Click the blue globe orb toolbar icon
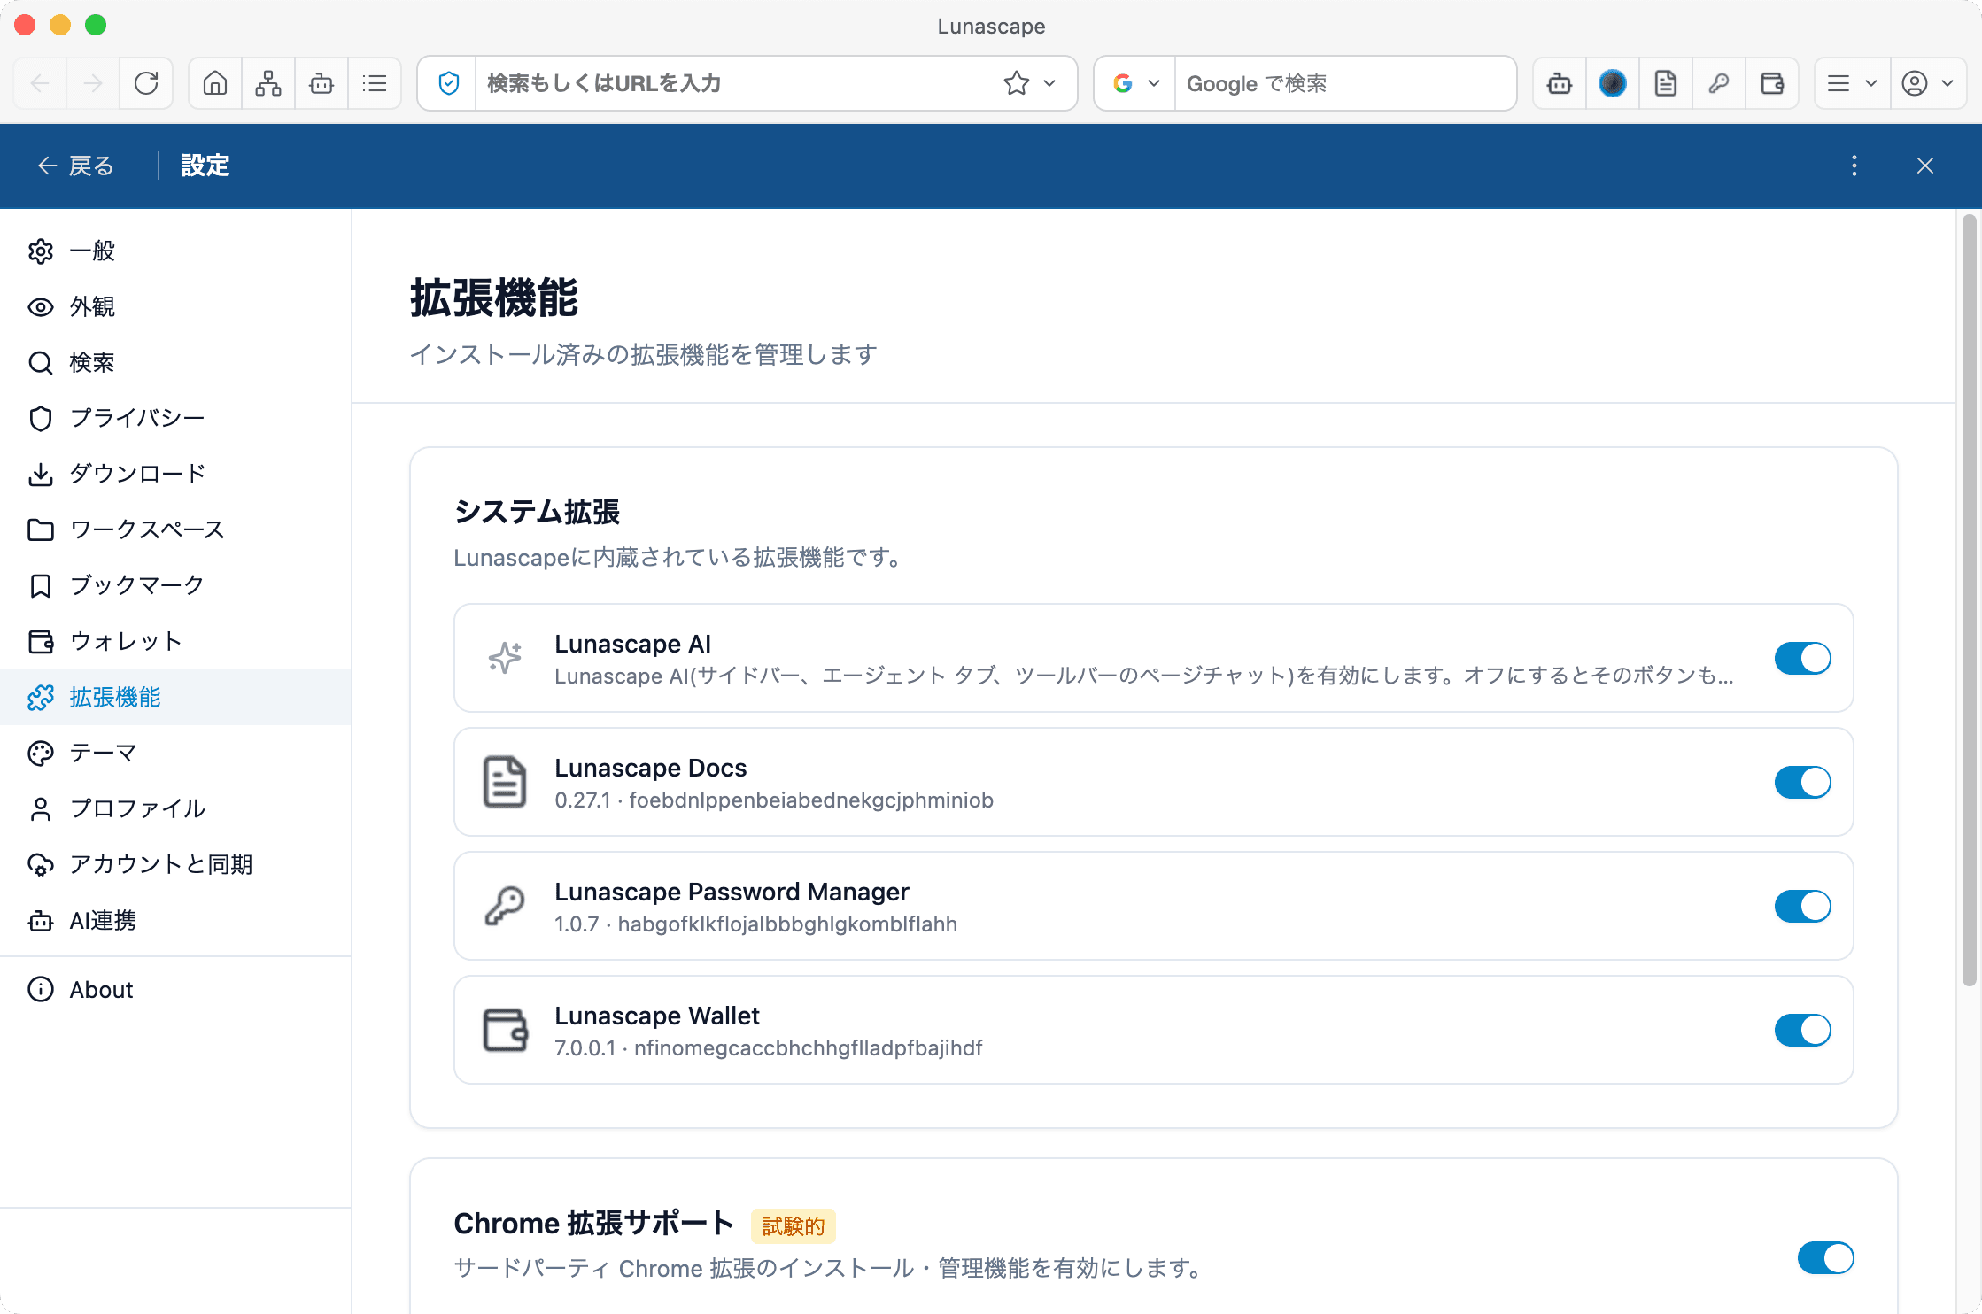The image size is (1982, 1314). click(x=1613, y=83)
